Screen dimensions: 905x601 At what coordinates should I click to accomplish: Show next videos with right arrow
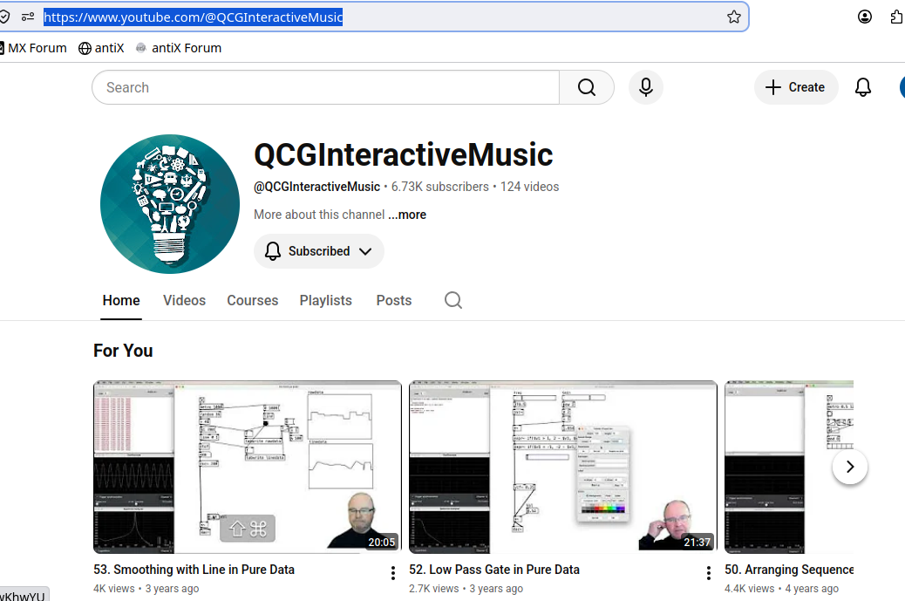(x=849, y=467)
